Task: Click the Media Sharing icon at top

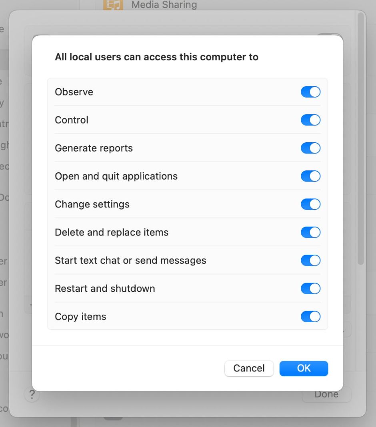Action: (x=113, y=5)
